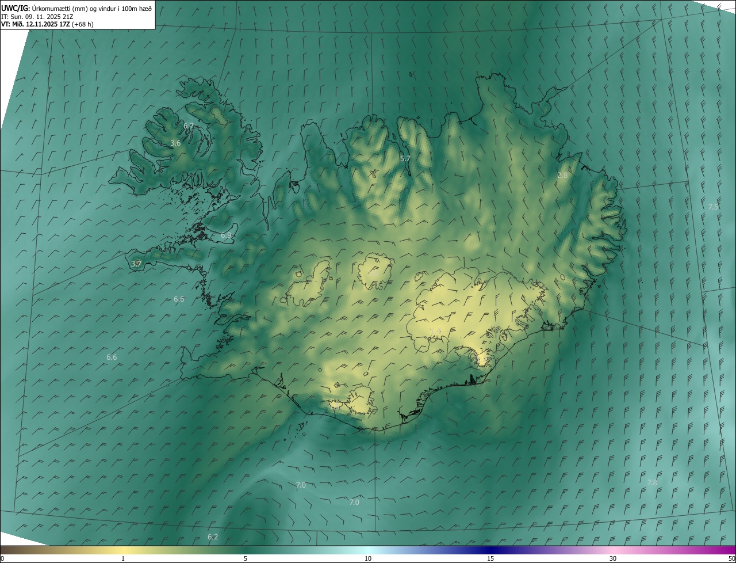Select the map value label 3.6

176,143
